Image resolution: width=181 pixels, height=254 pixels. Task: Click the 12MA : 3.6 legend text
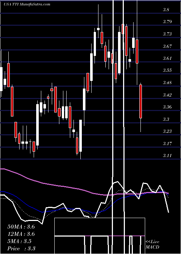21,234
